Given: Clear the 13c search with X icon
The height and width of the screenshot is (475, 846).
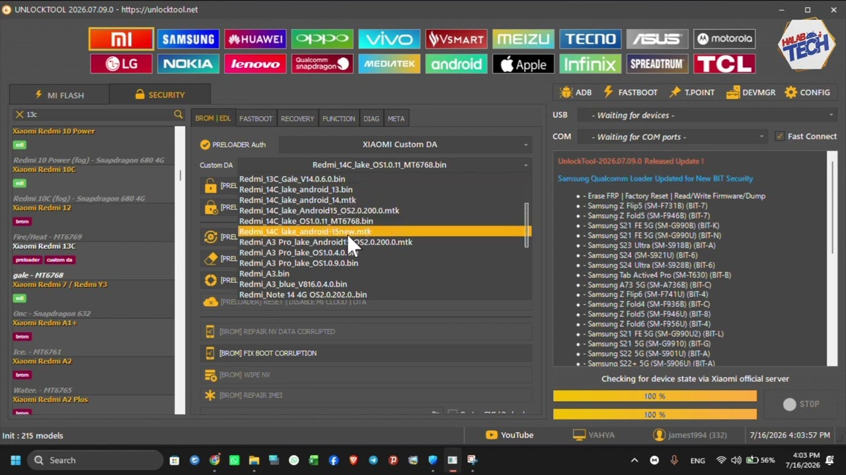Looking at the screenshot, I should tap(19, 114).
